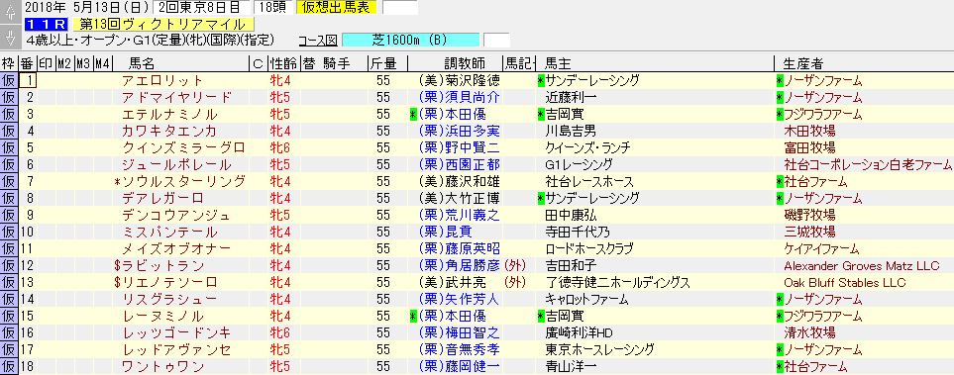Click trainer (栗)角居勝彦
This screenshot has width=954, height=375.
[460, 265]
